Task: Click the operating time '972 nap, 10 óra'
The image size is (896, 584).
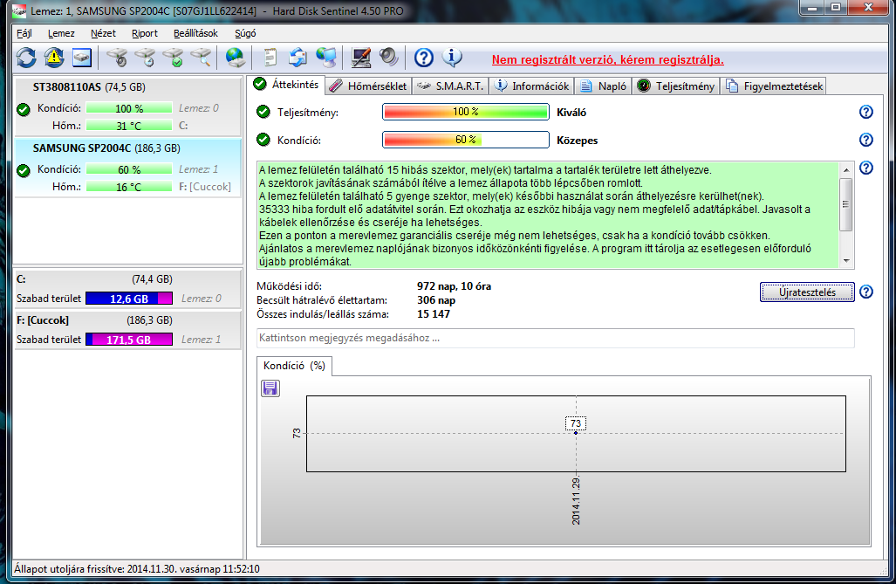Action: (x=454, y=286)
